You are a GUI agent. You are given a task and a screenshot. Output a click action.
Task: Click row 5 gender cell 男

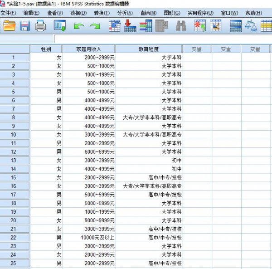click(x=47, y=92)
